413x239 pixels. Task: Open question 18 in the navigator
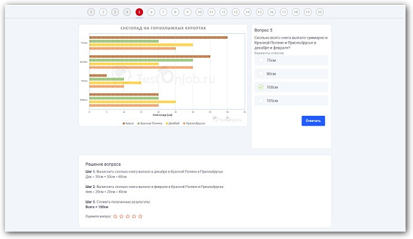pos(295,12)
